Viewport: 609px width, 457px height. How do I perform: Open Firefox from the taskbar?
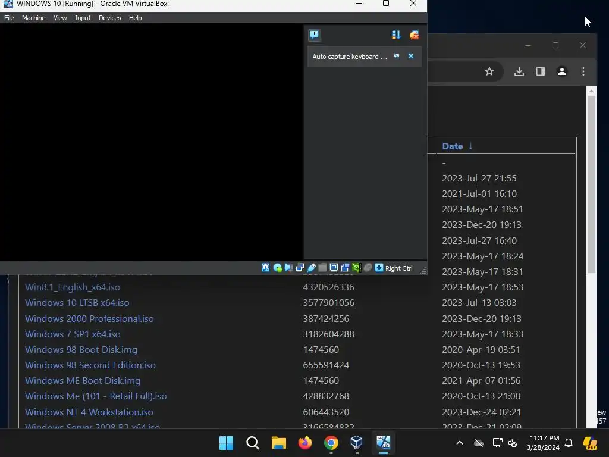point(305,443)
